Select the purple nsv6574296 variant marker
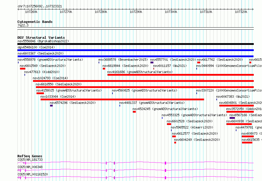262x181 pixels. coord(51,106)
